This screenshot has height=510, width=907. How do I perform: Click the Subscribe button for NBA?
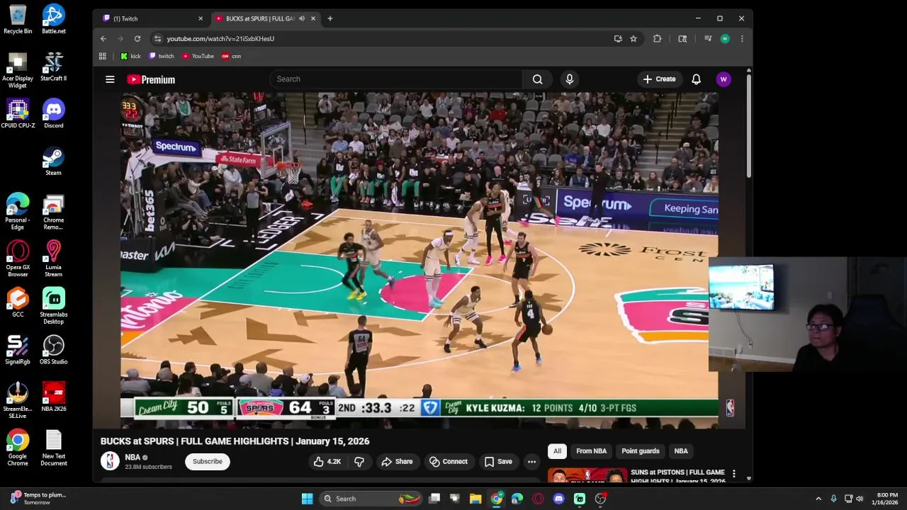click(208, 462)
